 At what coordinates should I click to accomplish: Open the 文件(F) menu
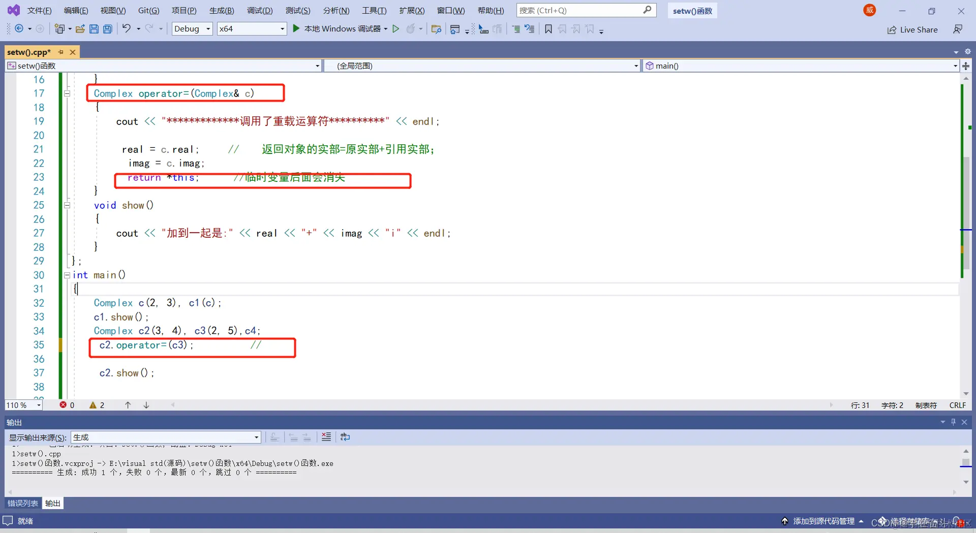pos(39,10)
